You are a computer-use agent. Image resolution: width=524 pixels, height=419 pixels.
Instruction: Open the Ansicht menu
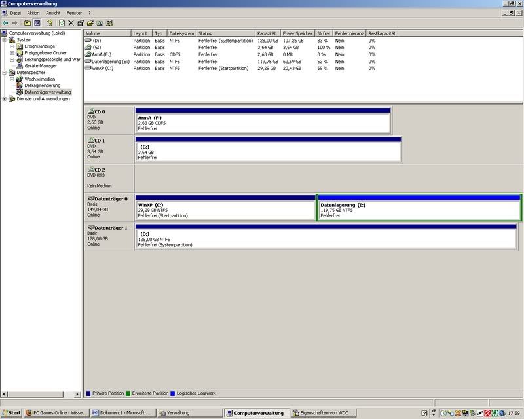click(x=53, y=13)
